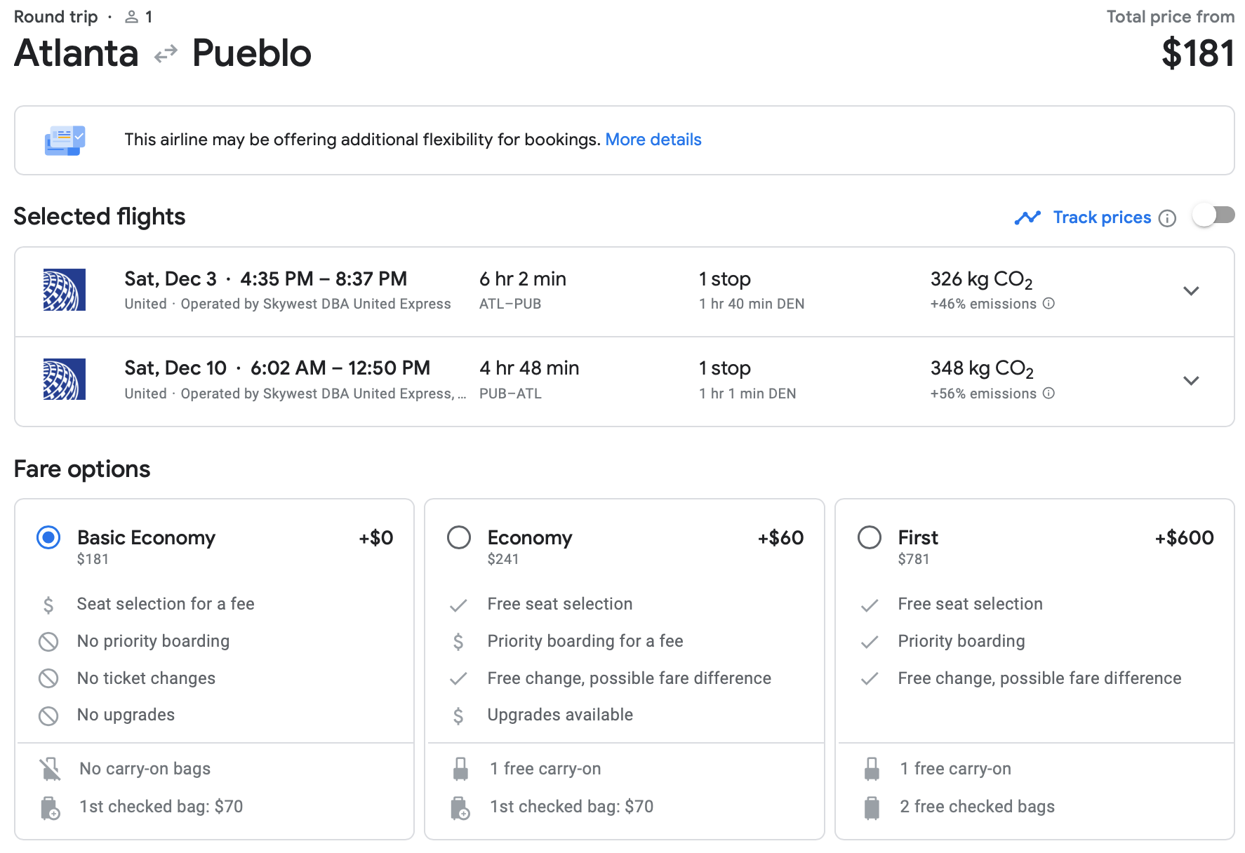Click the round-trip swap arrows icon
The height and width of the screenshot is (853, 1245).
click(166, 54)
